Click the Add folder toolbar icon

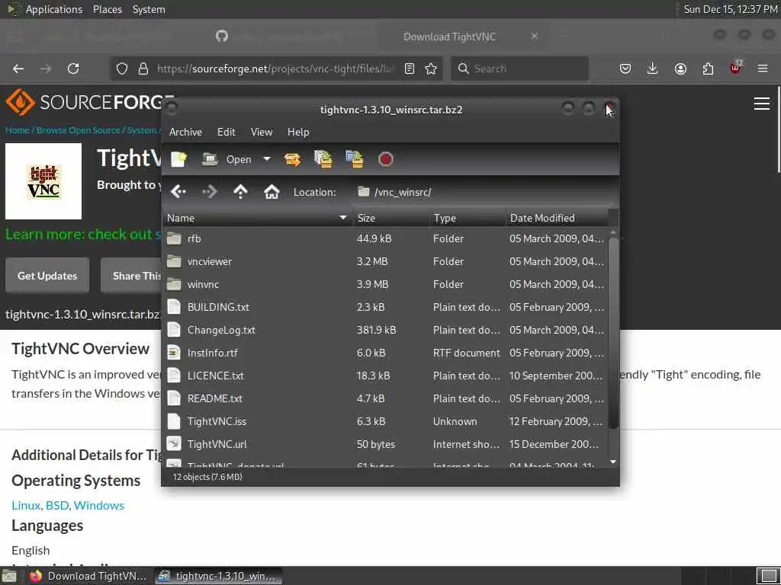(x=354, y=159)
